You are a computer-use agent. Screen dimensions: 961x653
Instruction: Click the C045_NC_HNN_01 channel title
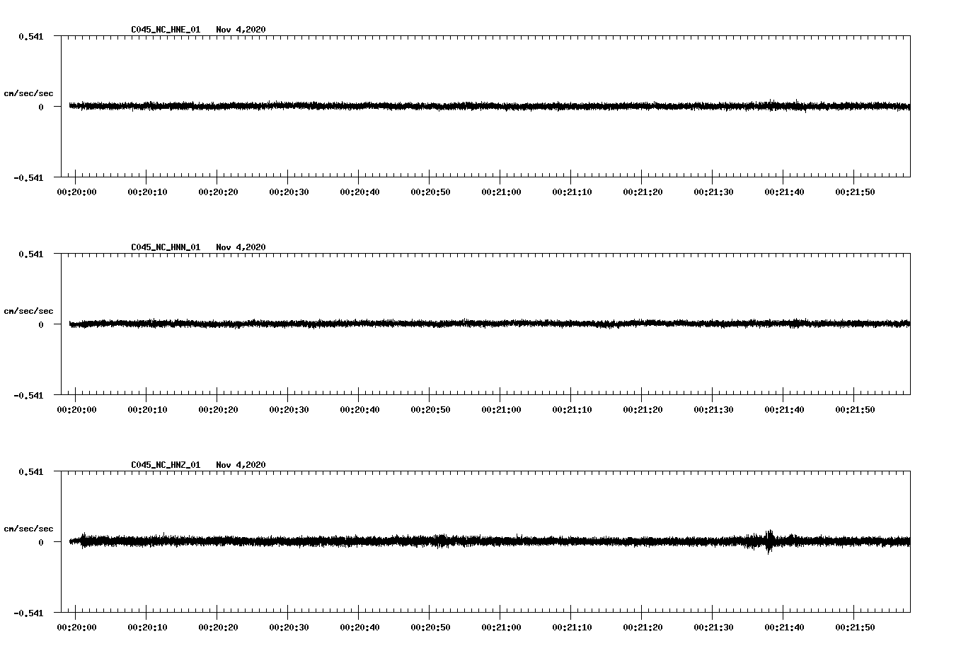pos(164,247)
